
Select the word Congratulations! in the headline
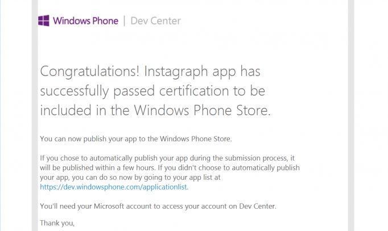(89, 72)
